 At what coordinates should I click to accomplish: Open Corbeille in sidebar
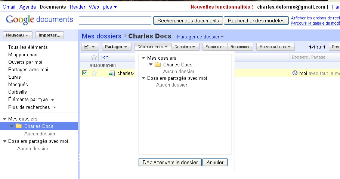point(18,92)
